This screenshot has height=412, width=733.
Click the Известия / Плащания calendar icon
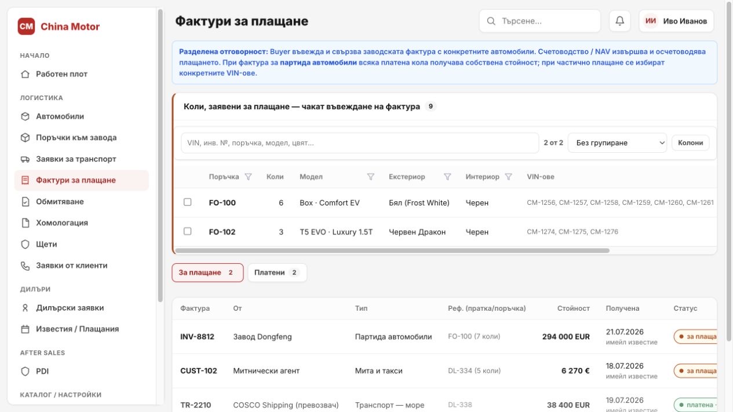point(25,329)
